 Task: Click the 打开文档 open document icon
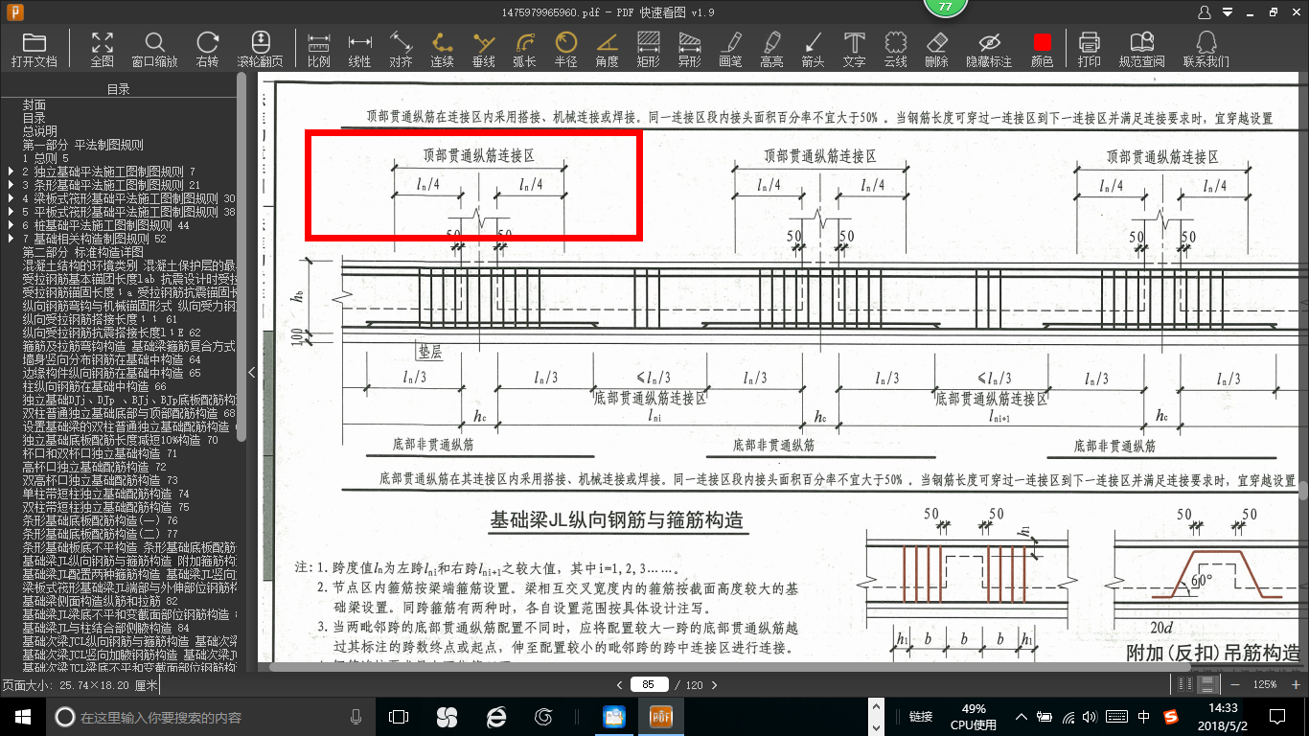click(x=34, y=49)
